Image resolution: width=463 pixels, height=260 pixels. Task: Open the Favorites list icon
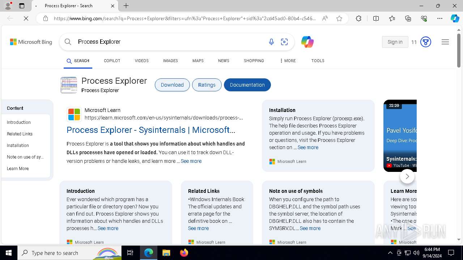392,18
